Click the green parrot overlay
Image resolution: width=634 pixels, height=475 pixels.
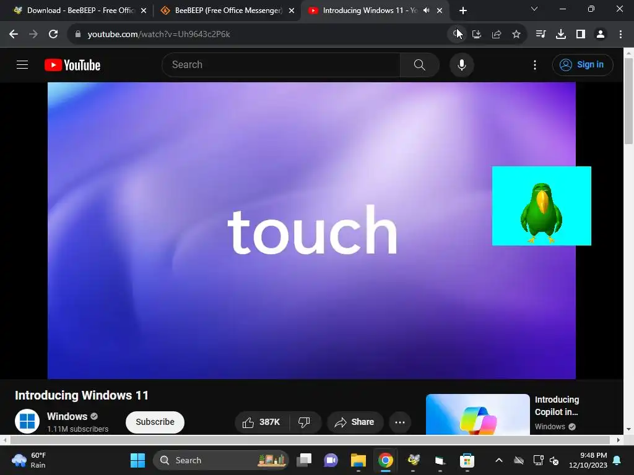point(541,206)
